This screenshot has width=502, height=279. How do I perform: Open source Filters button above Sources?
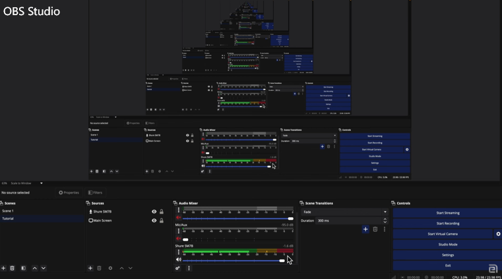[95, 193]
